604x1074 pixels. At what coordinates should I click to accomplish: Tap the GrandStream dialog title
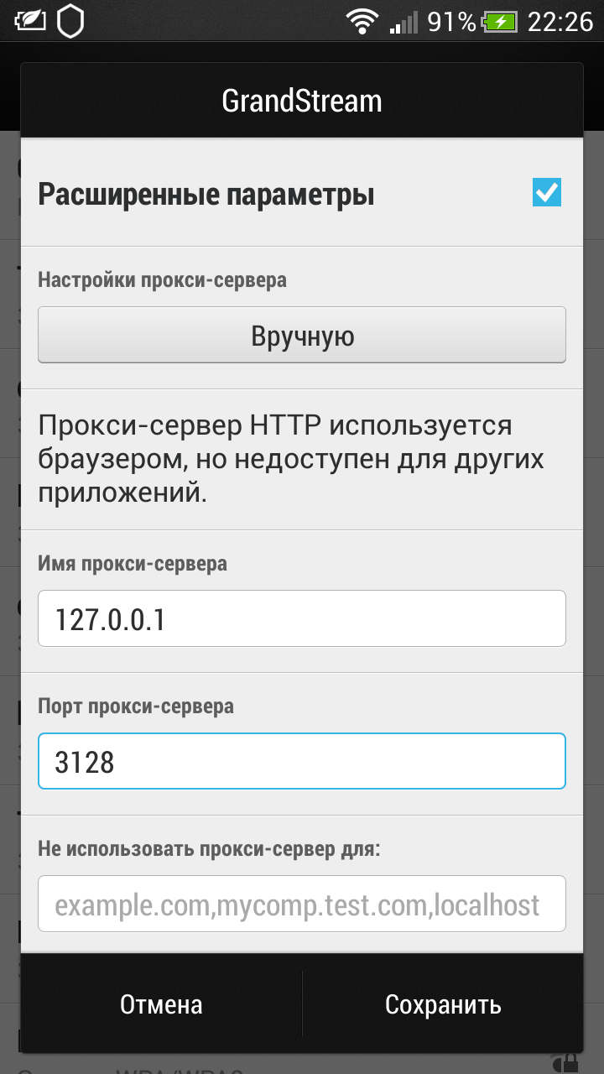302,101
